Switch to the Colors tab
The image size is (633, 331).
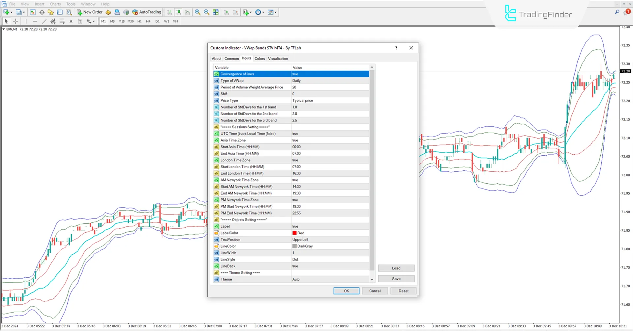pos(259,59)
